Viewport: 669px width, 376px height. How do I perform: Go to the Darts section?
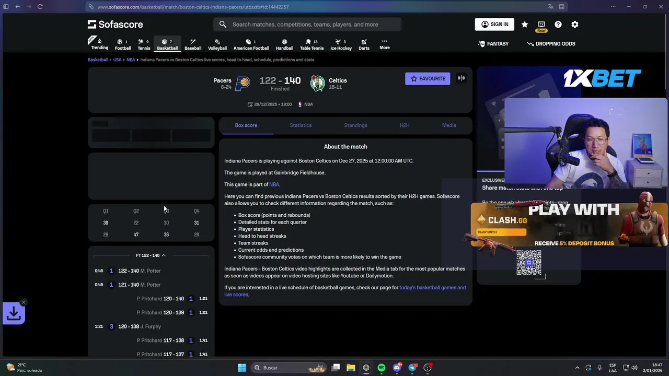(x=364, y=44)
